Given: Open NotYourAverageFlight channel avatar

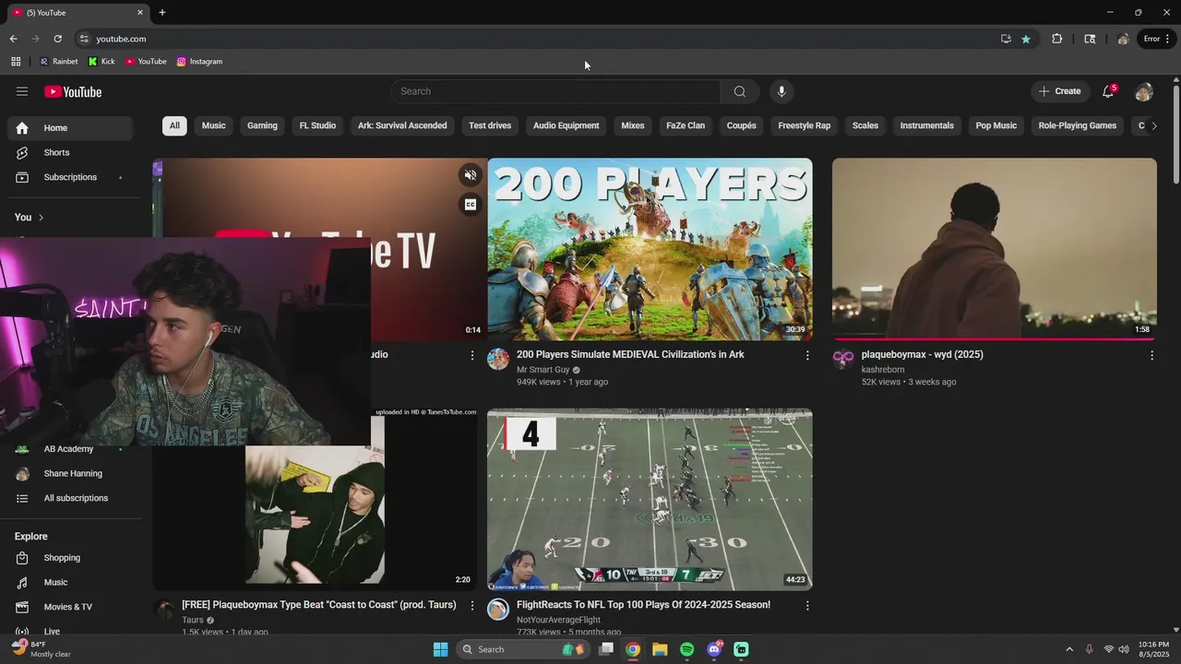Looking at the screenshot, I should 498,609.
